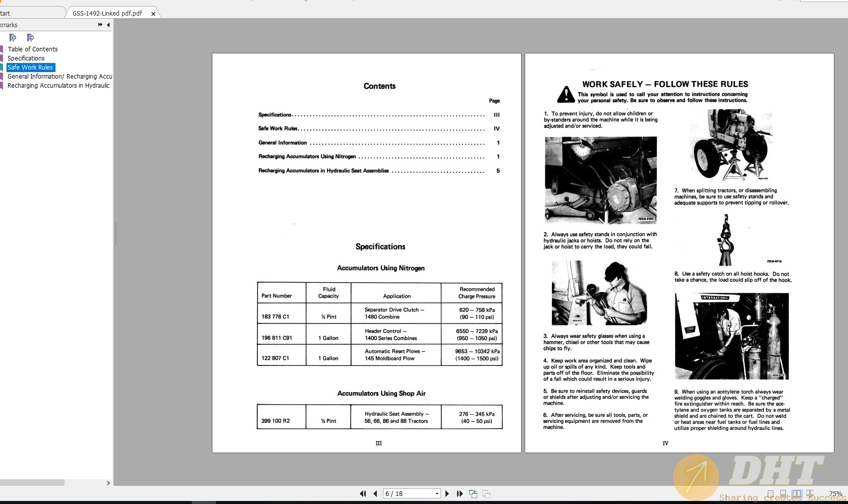Go to the next page
Image resolution: width=848 pixels, height=504 pixels.
[x=447, y=494]
